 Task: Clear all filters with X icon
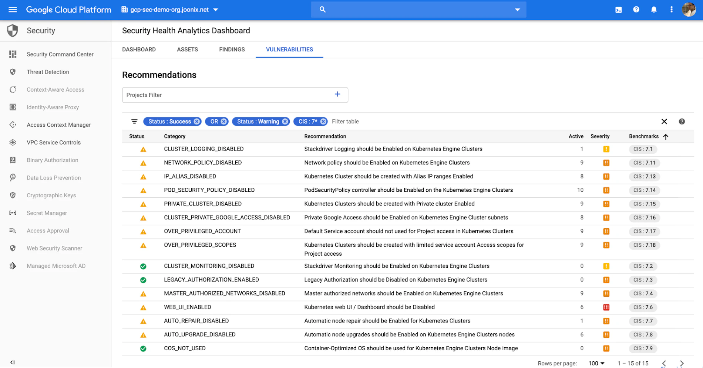664,122
